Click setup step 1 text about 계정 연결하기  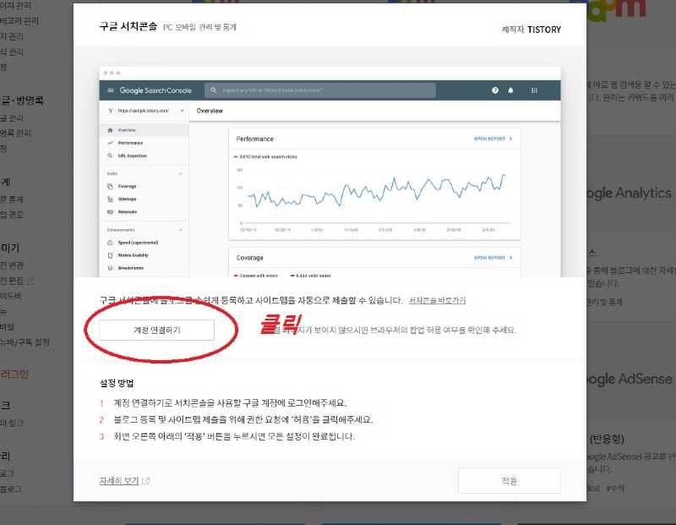230,402
